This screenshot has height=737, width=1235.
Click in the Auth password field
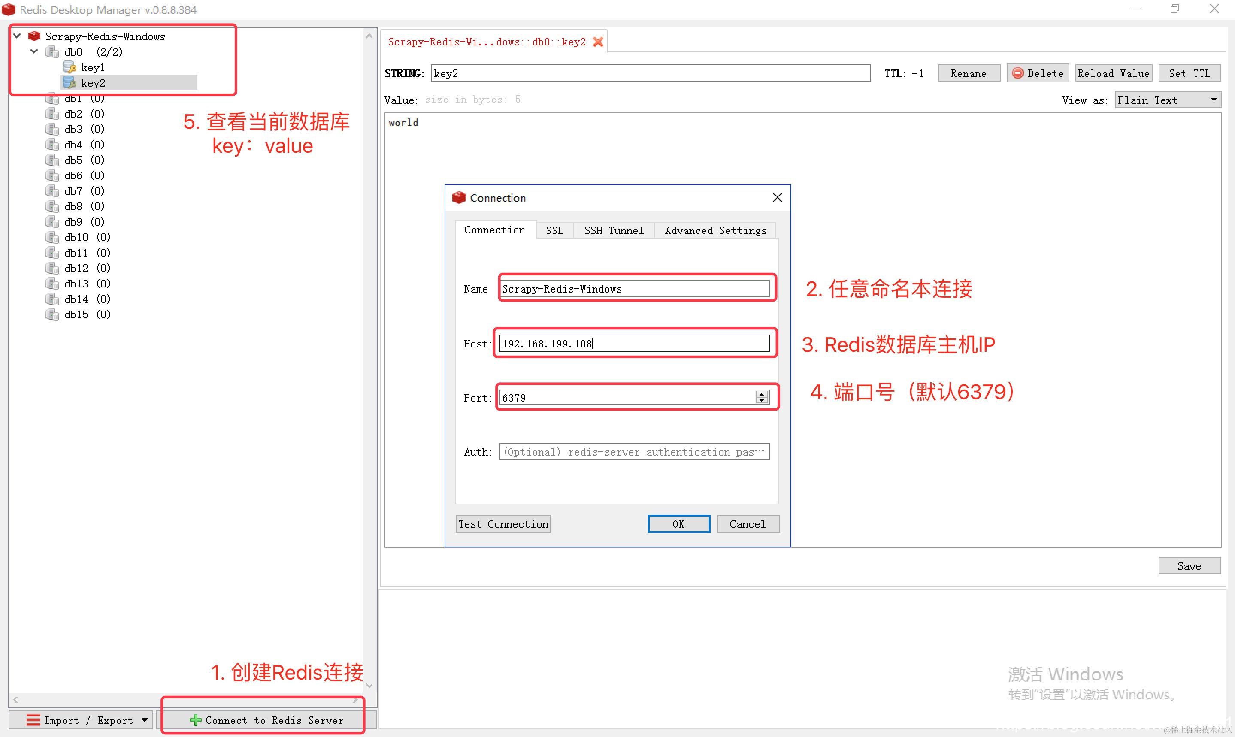click(633, 451)
